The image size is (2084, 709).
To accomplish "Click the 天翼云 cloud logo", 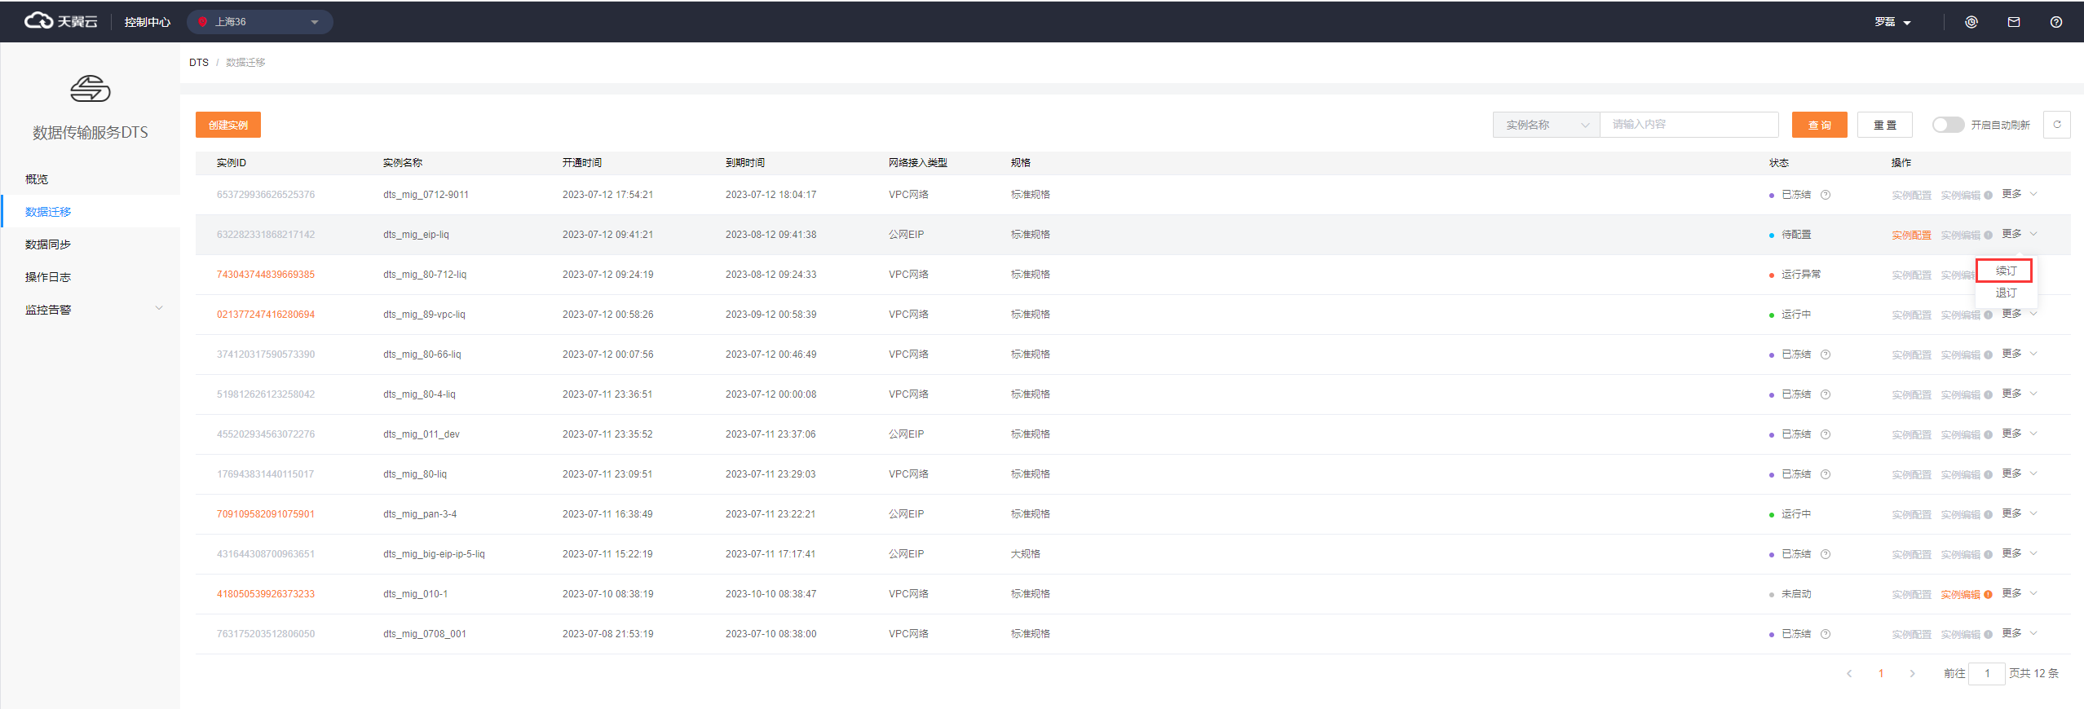I will coord(61,21).
